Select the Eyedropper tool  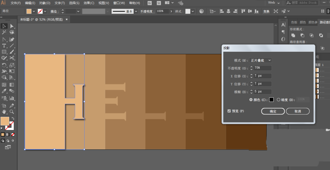click(x=4, y=91)
